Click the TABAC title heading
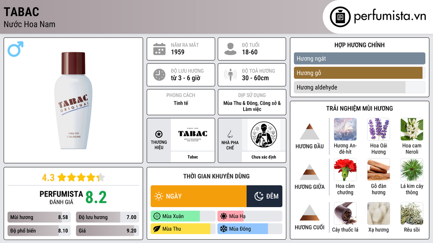The width and height of the screenshot is (433, 243). pos(22,12)
